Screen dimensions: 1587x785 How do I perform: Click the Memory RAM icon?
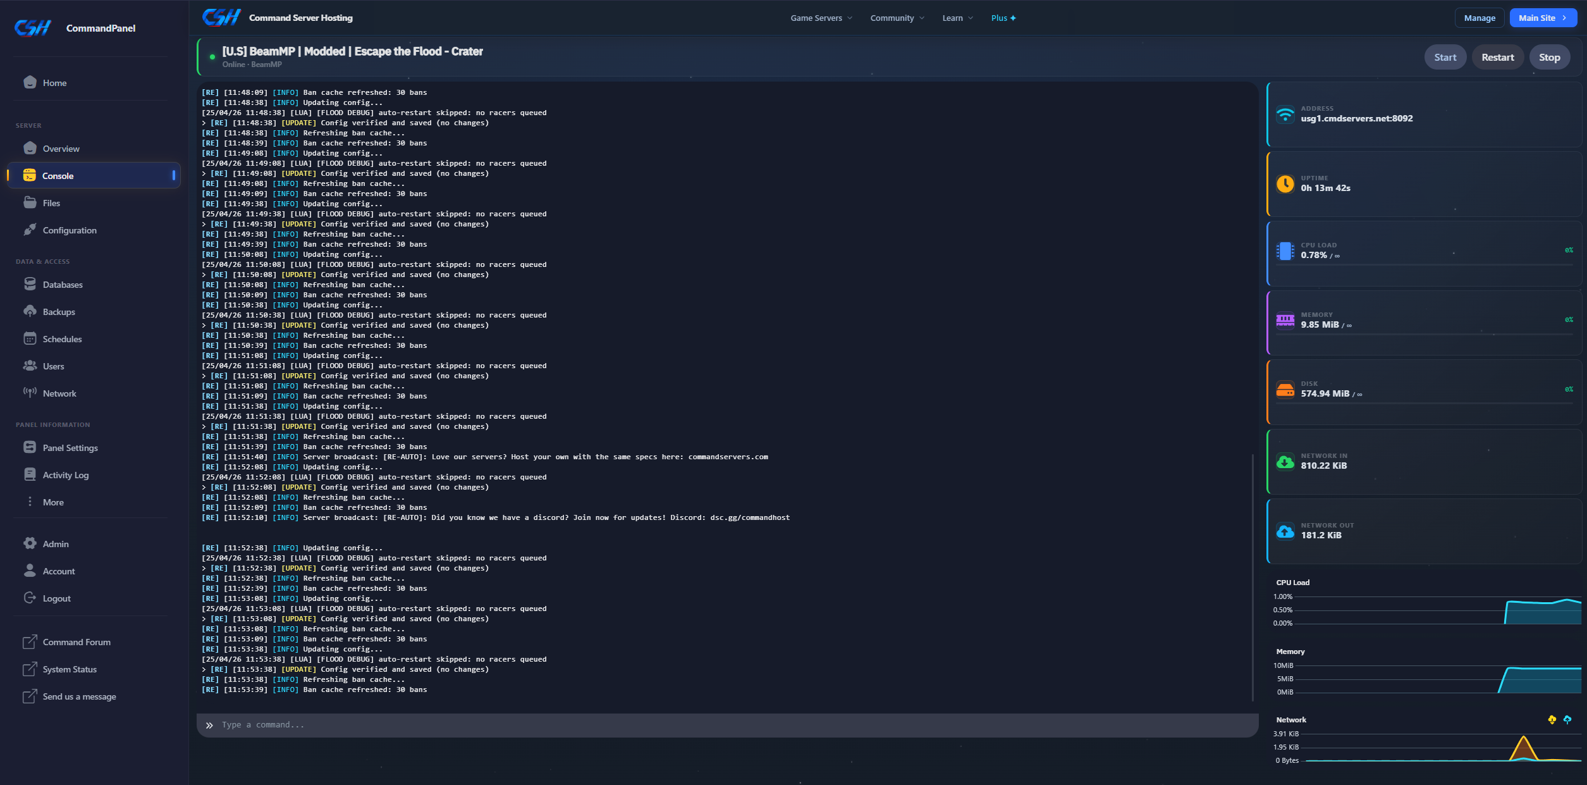click(1285, 321)
